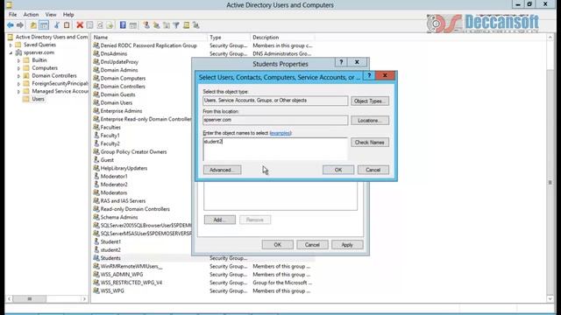
Task: Open the Help menu
Action: point(68,15)
